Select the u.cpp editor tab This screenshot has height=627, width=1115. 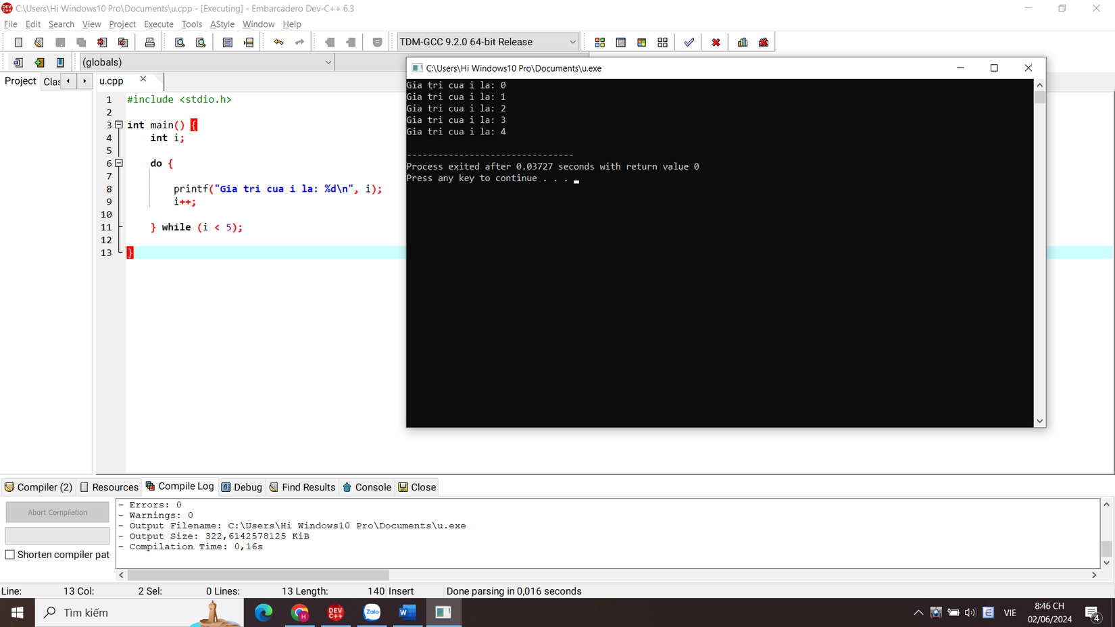click(x=112, y=81)
